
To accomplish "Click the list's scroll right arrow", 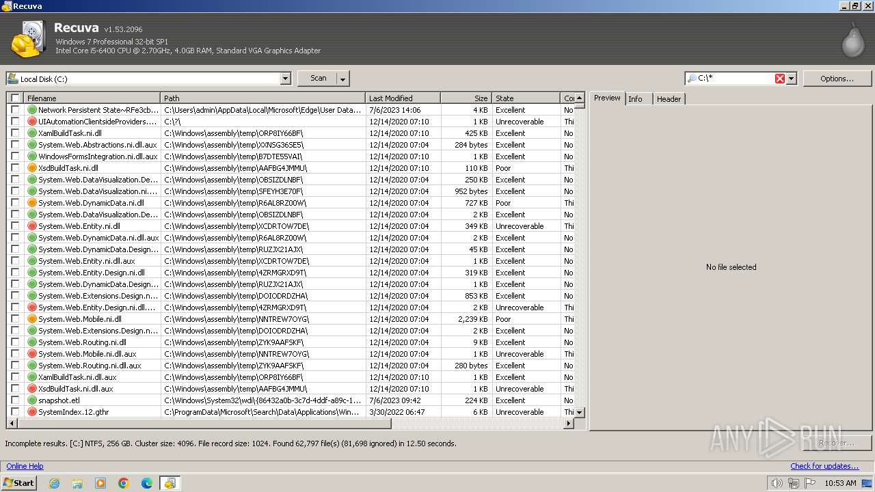I will click(x=568, y=424).
